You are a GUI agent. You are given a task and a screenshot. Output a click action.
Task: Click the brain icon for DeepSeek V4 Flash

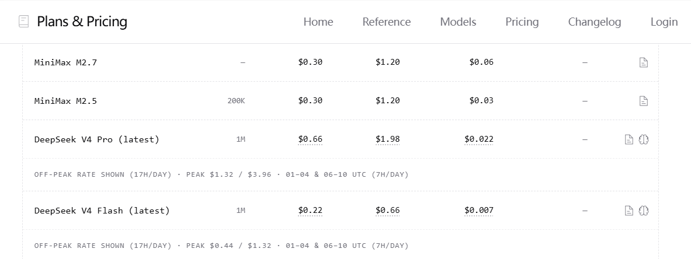tap(644, 211)
